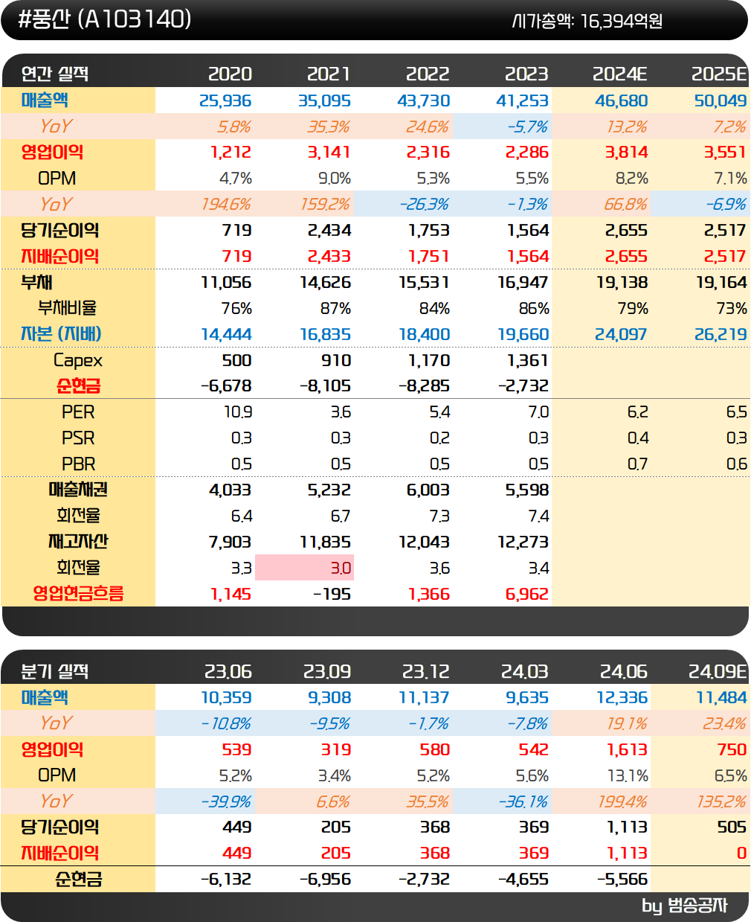Screen dimensions: 751x922
Task: Select the market cap text '16,394억원'
Action: click(621, 22)
